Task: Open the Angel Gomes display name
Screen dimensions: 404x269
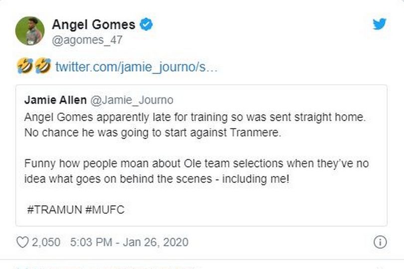Action: tap(93, 24)
